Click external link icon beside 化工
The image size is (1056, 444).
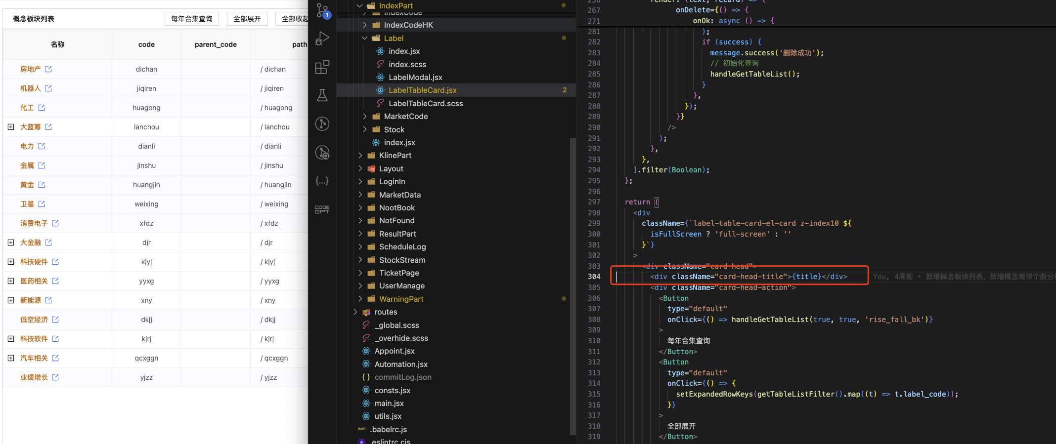click(x=42, y=108)
